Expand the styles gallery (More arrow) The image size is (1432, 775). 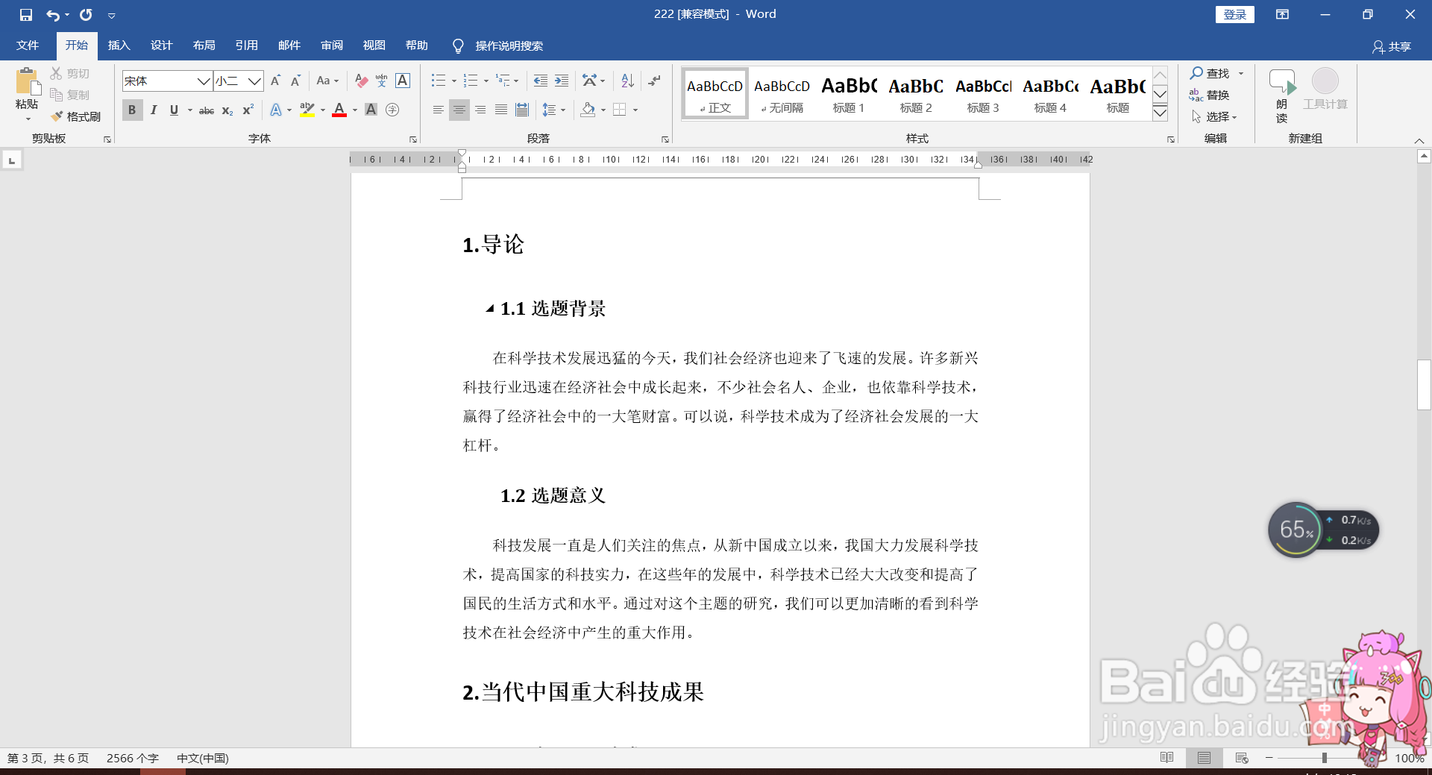[x=1160, y=113]
